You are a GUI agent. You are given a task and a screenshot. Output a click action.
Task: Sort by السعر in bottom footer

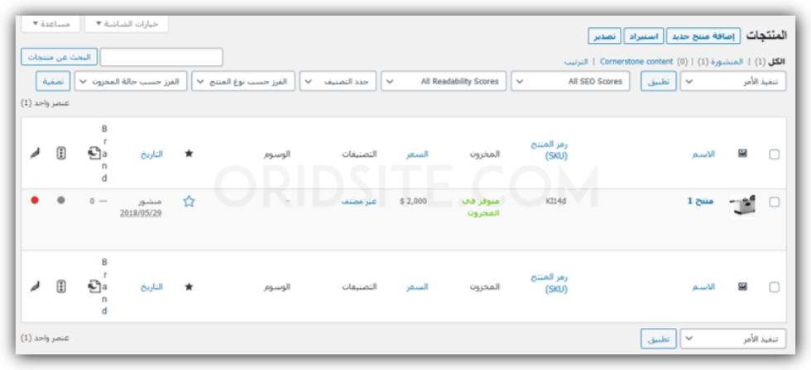pos(417,287)
